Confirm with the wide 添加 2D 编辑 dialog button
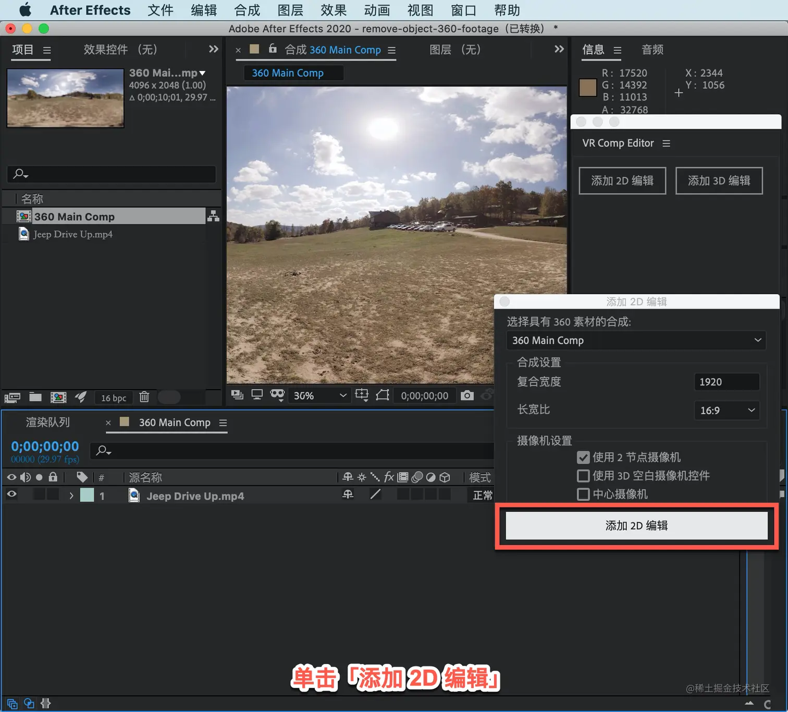The height and width of the screenshot is (712, 788). (x=636, y=525)
